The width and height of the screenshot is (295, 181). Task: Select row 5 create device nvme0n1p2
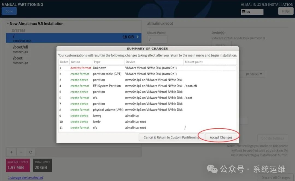147,92
